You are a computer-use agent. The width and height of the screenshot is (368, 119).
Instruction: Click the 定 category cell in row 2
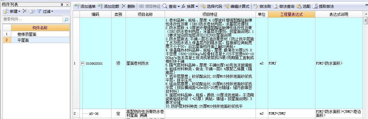(118, 114)
